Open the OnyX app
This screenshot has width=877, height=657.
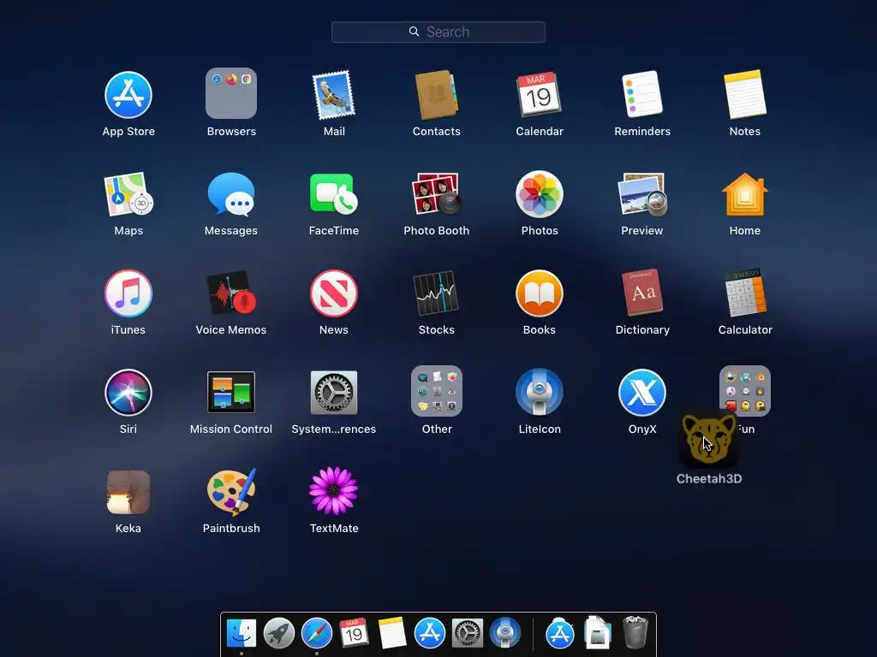click(642, 392)
